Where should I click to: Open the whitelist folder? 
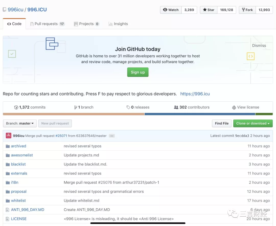coord(18,201)
